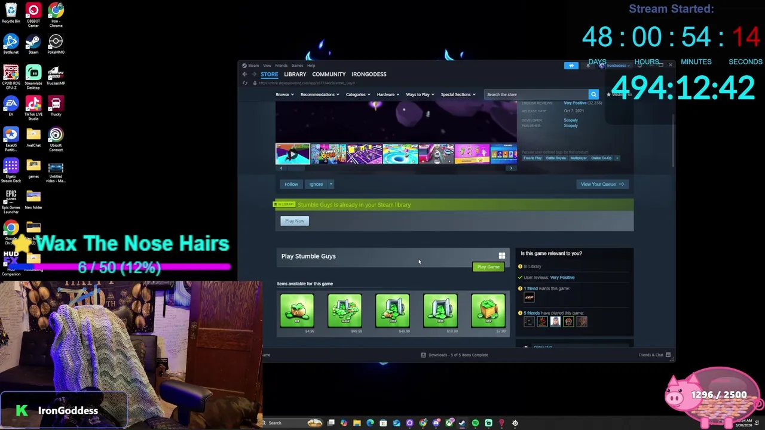Open the Steam announcements megaphone button
This screenshot has width=765, height=430.
pos(571,66)
